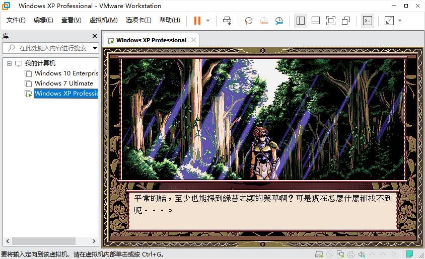Open the stretch display dropdown arrow
This screenshot has height=259, width=425.
click(400, 21)
